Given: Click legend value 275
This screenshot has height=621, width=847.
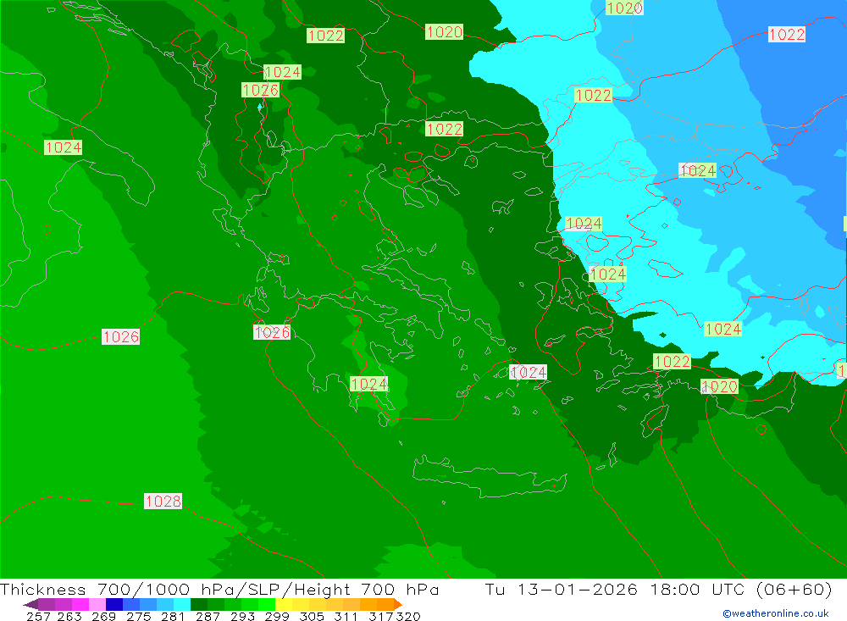Looking at the screenshot, I should tap(138, 616).
